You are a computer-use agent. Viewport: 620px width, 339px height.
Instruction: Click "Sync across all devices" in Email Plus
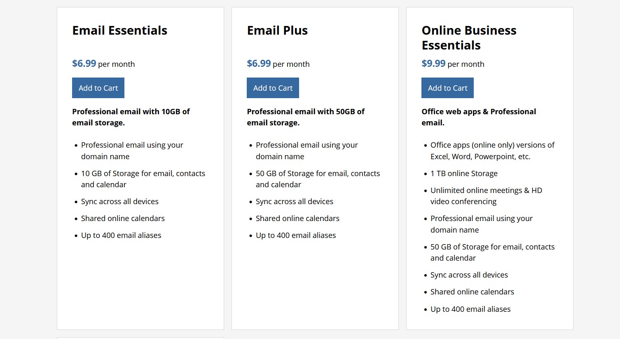(x=294, y=202)
